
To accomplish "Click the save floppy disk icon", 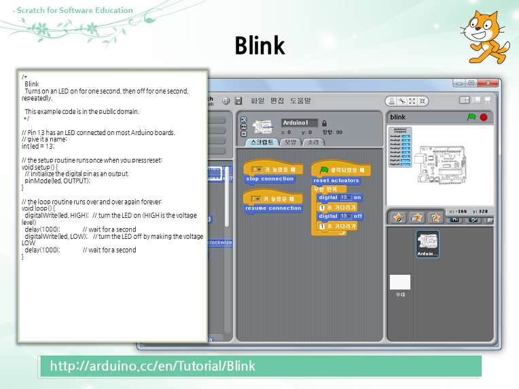I will pyautogui.click(x=238, y=101).
